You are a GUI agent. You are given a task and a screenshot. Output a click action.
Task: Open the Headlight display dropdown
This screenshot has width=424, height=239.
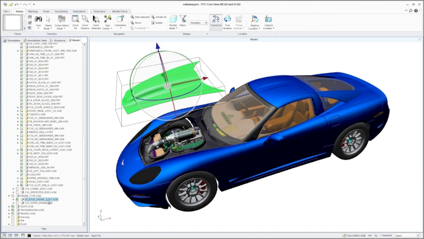(206, 23)
